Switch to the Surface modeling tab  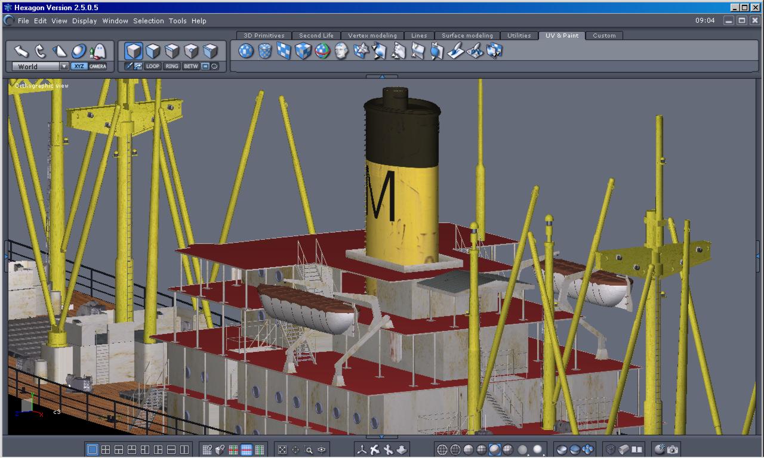(467, 36)
